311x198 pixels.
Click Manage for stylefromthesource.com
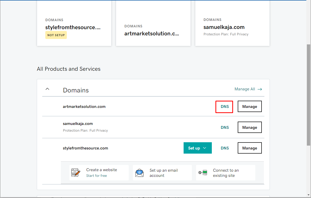point(250,148)
